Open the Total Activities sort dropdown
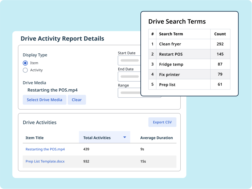252x189 pixels. point(125,137)
